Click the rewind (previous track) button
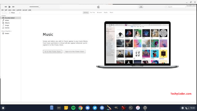The width and height of the screenshot is (197, 111). 6,7
